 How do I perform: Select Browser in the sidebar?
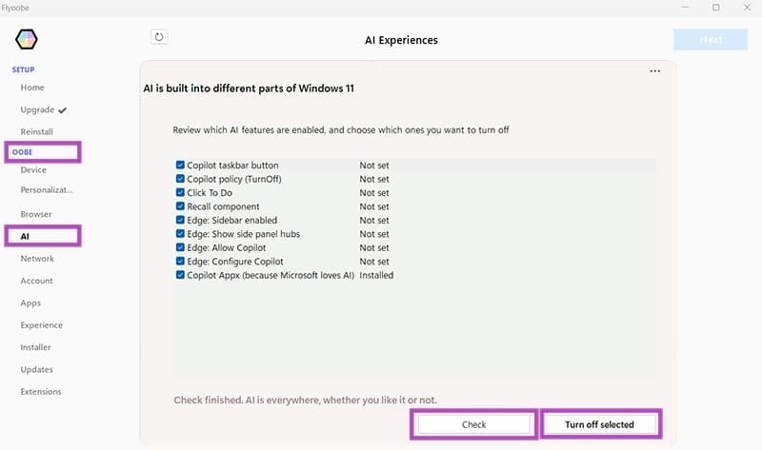click(36, 214)
